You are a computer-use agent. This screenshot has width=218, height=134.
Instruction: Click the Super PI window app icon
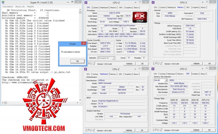(3, 2)
